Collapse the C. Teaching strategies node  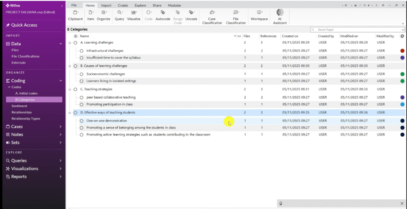click(x=70, y=89)
